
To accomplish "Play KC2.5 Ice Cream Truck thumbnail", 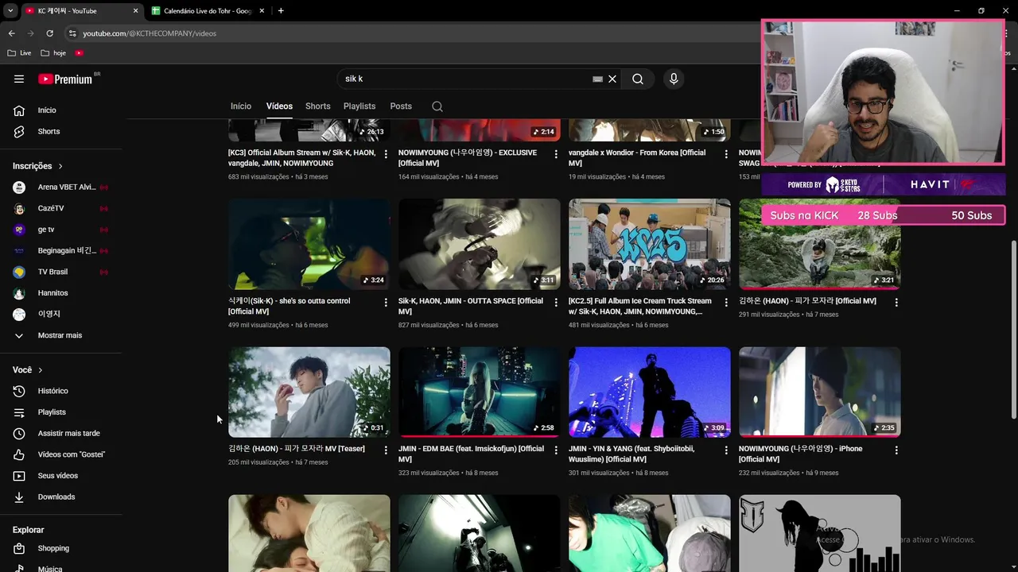I will [x=650, y=244].
